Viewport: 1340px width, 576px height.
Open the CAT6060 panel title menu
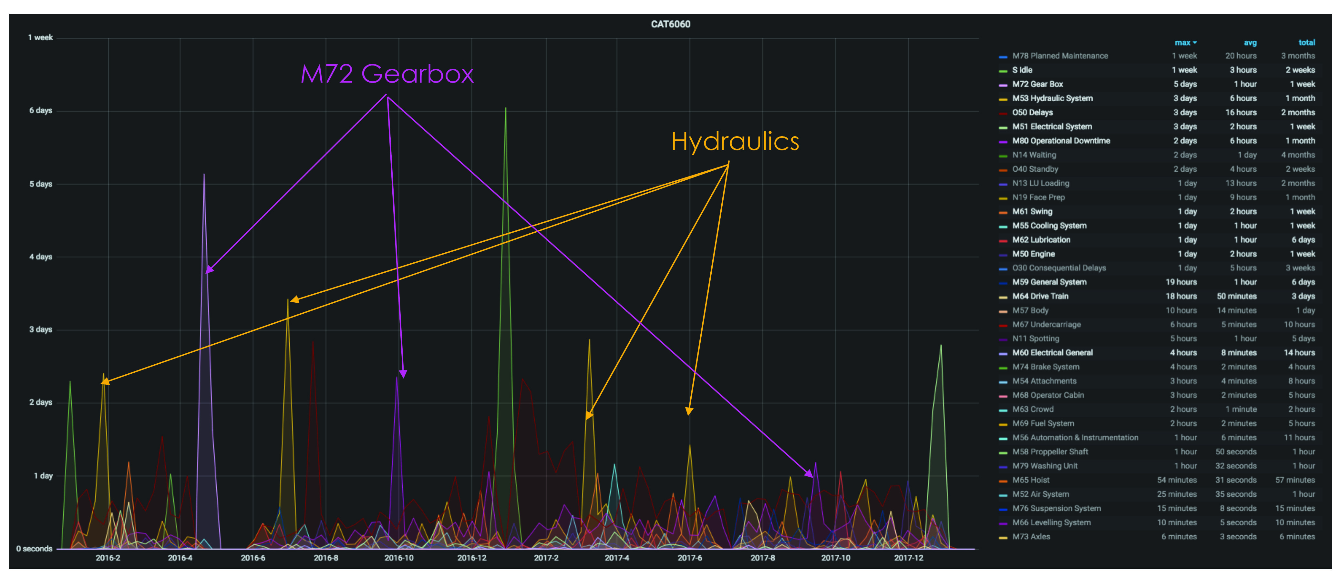pyautogui.click(x=671, y=25)
